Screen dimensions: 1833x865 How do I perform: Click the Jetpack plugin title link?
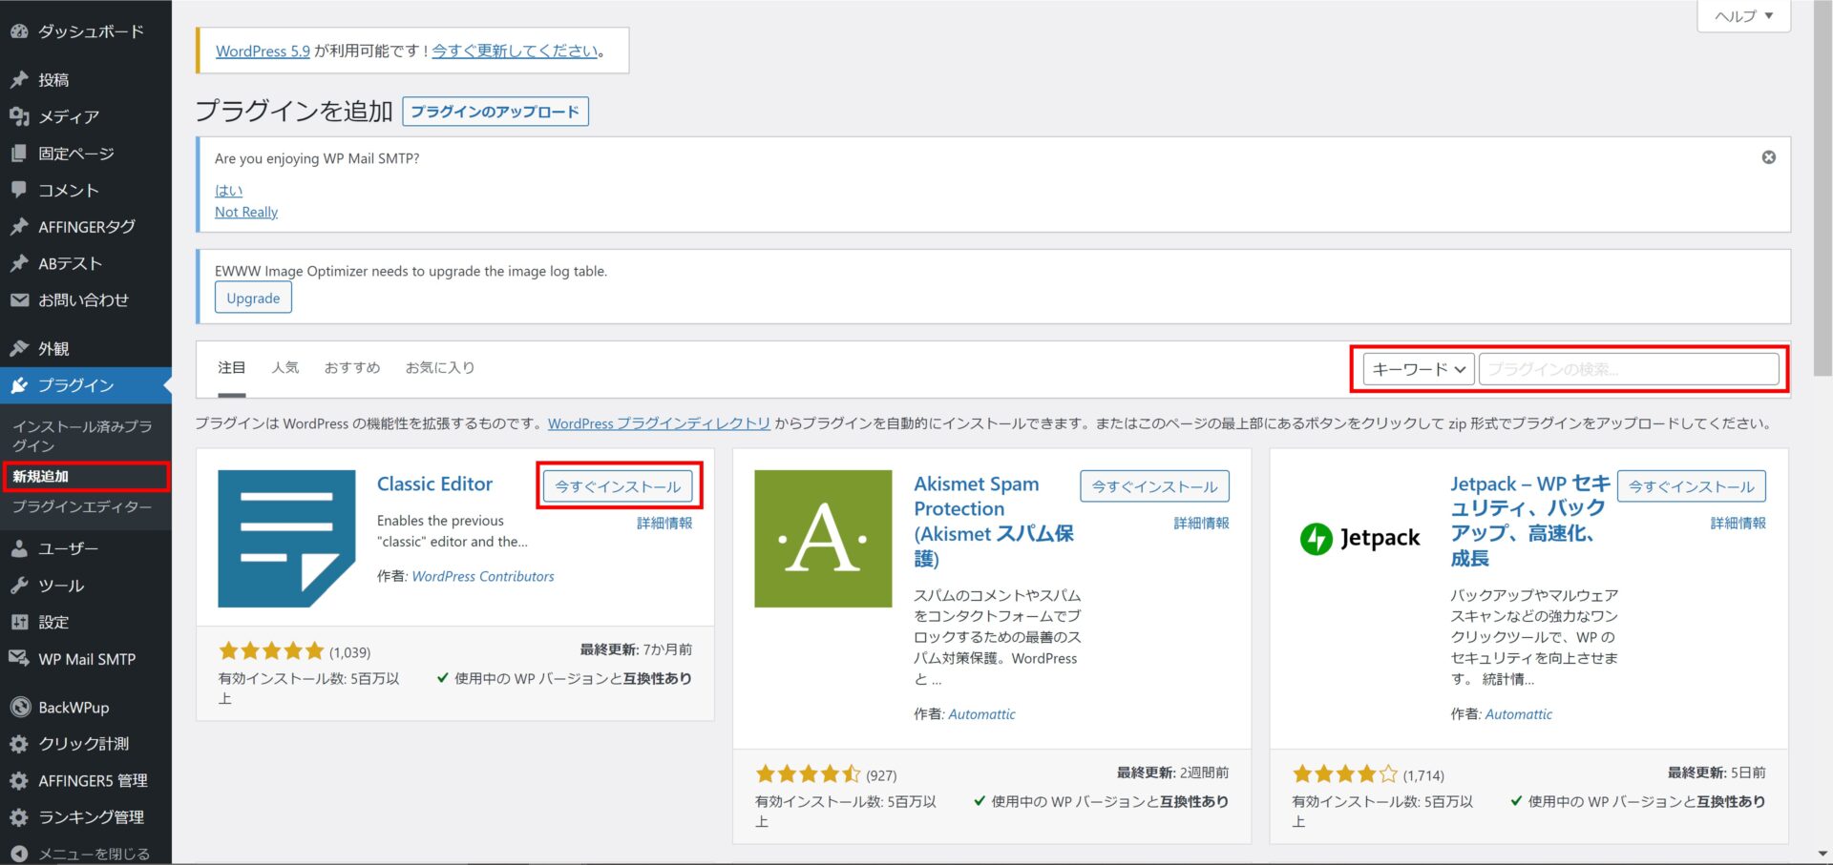(x=1529, y=521)
